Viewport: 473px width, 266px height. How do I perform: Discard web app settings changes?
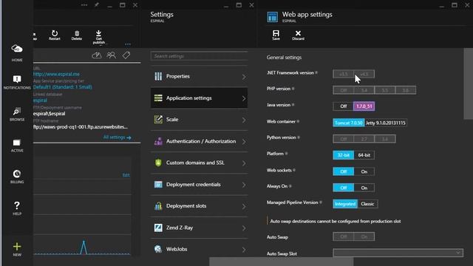coord(298,35)
